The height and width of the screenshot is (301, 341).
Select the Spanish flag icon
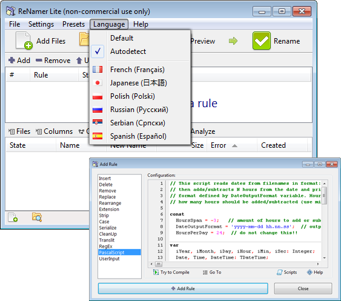(98, 136)
